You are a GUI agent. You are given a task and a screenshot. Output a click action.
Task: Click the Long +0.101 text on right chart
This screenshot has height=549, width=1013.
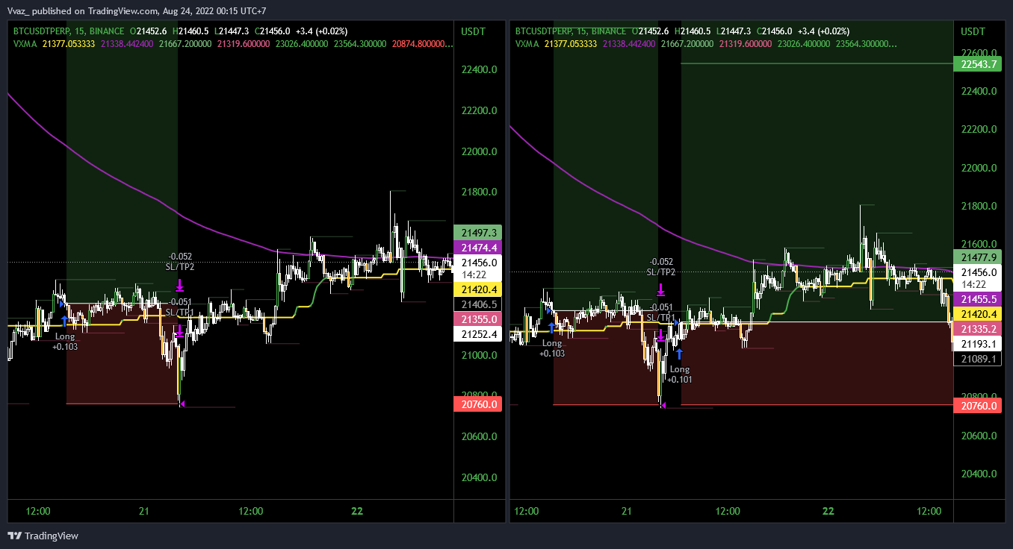pyautogui.click(x=680, y=374)
